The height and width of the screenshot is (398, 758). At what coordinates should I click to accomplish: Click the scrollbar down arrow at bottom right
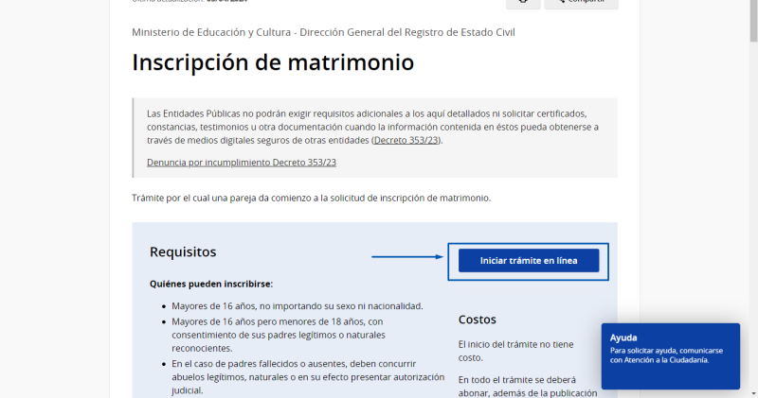751,392
